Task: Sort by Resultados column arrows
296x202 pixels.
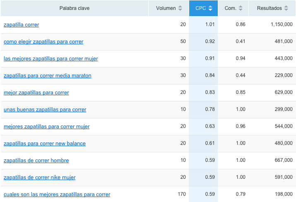Action: 286,8
